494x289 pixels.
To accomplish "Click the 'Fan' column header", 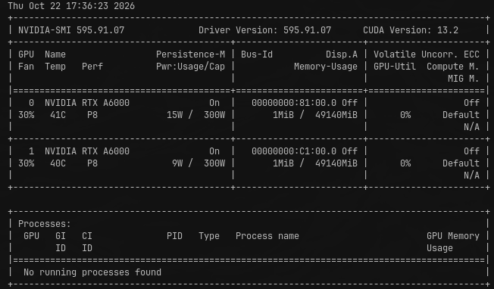I will pyautogui.click(x=27, y=67).
